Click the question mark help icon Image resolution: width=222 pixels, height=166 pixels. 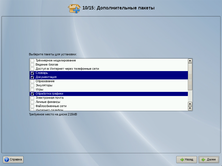(x=6, y=159)
